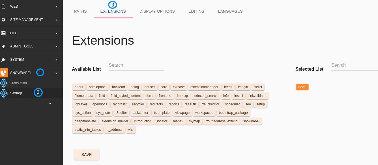
Task: Click the Save button
Action: coord(87,155)
